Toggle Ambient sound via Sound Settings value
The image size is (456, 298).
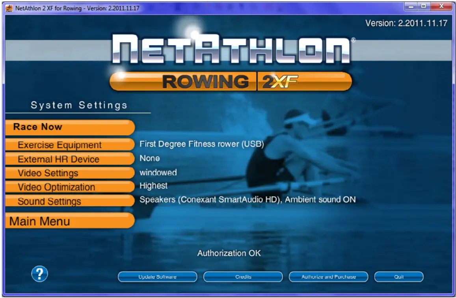click(x=247, y=199)
